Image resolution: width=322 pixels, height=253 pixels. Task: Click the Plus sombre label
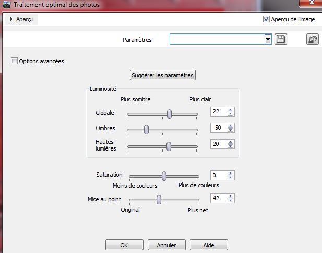[136, 99]
